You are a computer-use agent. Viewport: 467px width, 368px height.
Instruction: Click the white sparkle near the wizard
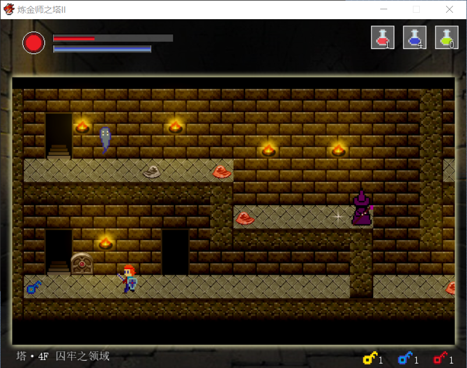pos(338,217)
